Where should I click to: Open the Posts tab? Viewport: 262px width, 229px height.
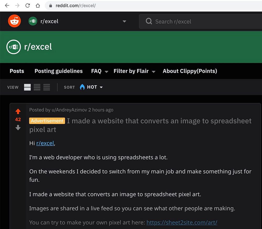17,71
